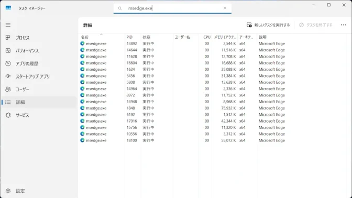Open 設定 at the bottom of sidebar

coord(39,191)
